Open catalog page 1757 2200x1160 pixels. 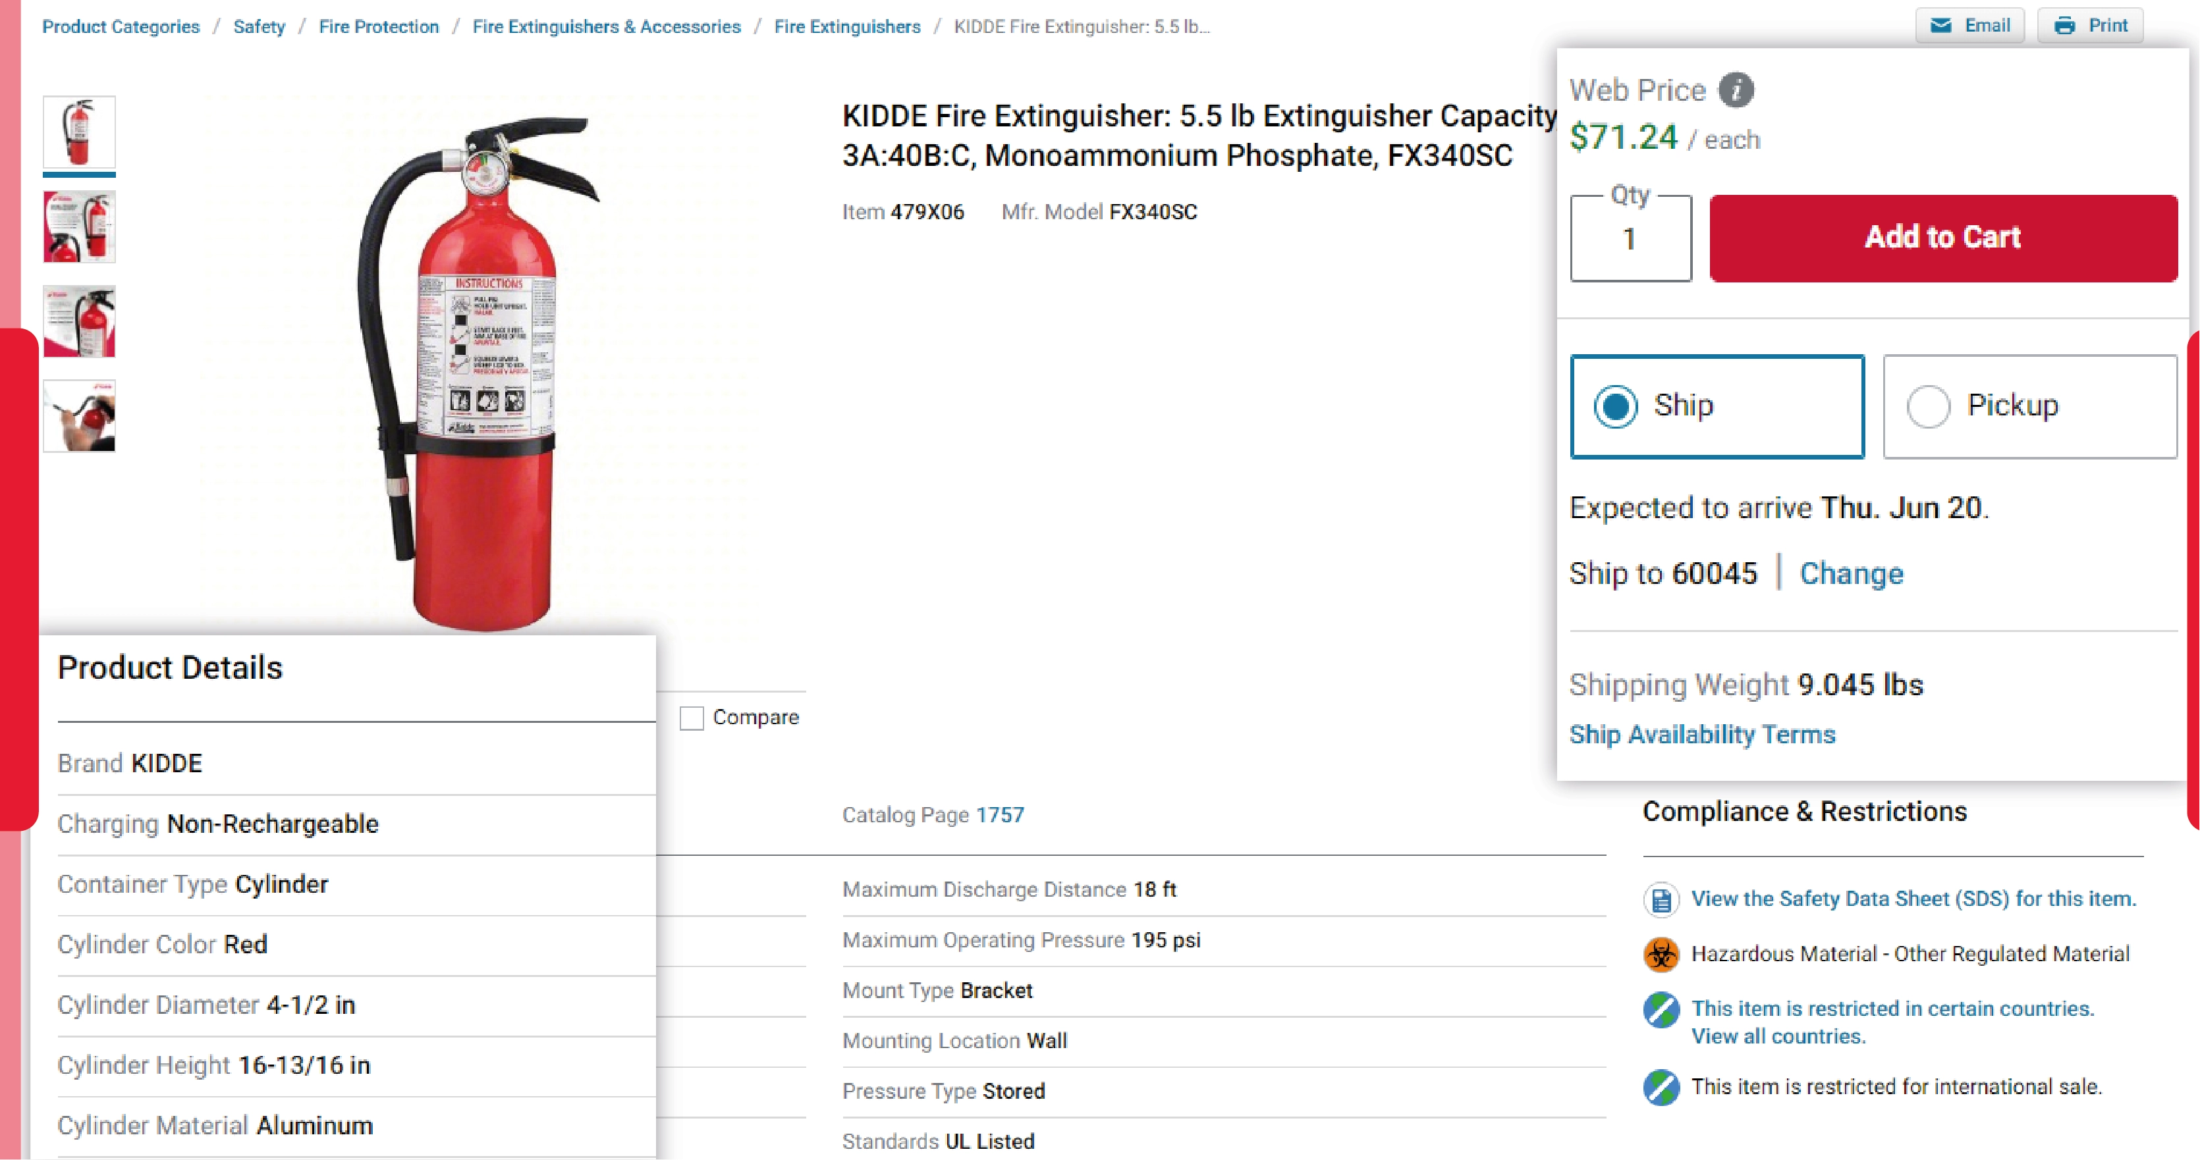tap(1001, 815)
